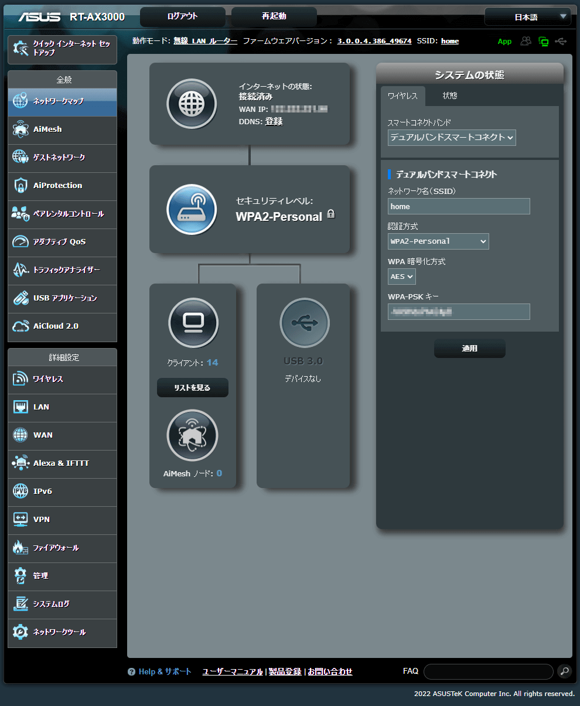Image resolution: width=580 pixels, height=706 pixels.
Task: Click the USB status icon in header
Action: pos(561,42)
